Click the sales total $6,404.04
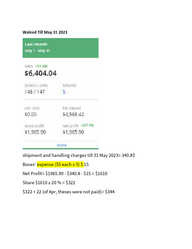Screen dimensions: 192x249 point(40,73)
